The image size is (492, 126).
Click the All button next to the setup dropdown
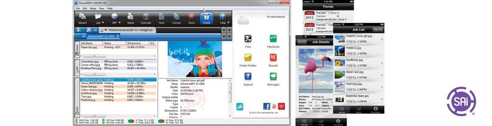click(83, 36)
